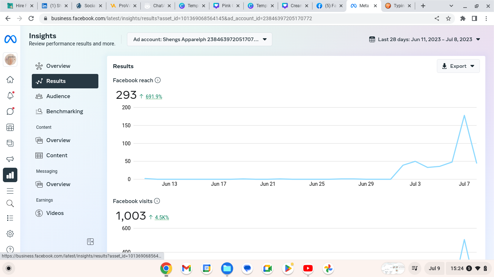
Task: Open the Help question mark icon
Action: click(10, 249)
